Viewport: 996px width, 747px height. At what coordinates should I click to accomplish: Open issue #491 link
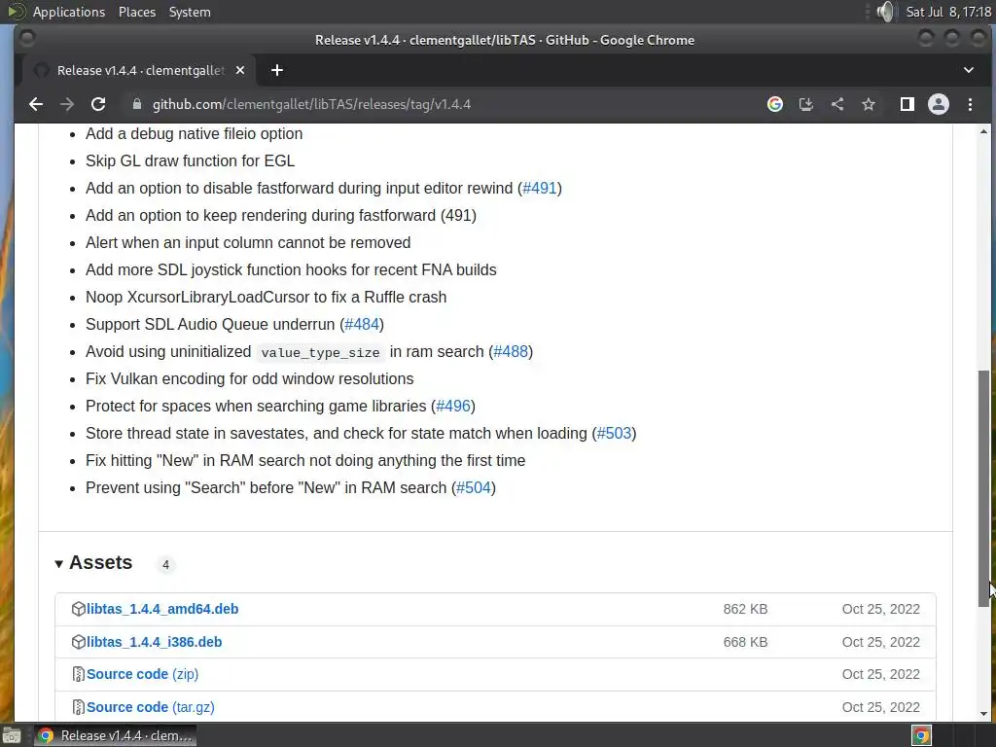point(539,188)
